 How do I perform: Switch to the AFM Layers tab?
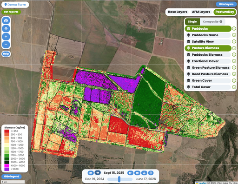(201, 12)
